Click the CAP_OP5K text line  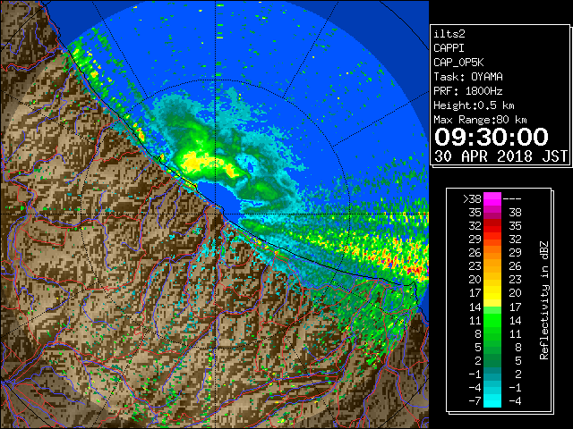tap(458, 63)
